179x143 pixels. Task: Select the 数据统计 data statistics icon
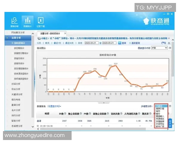[x=27, y=22]
